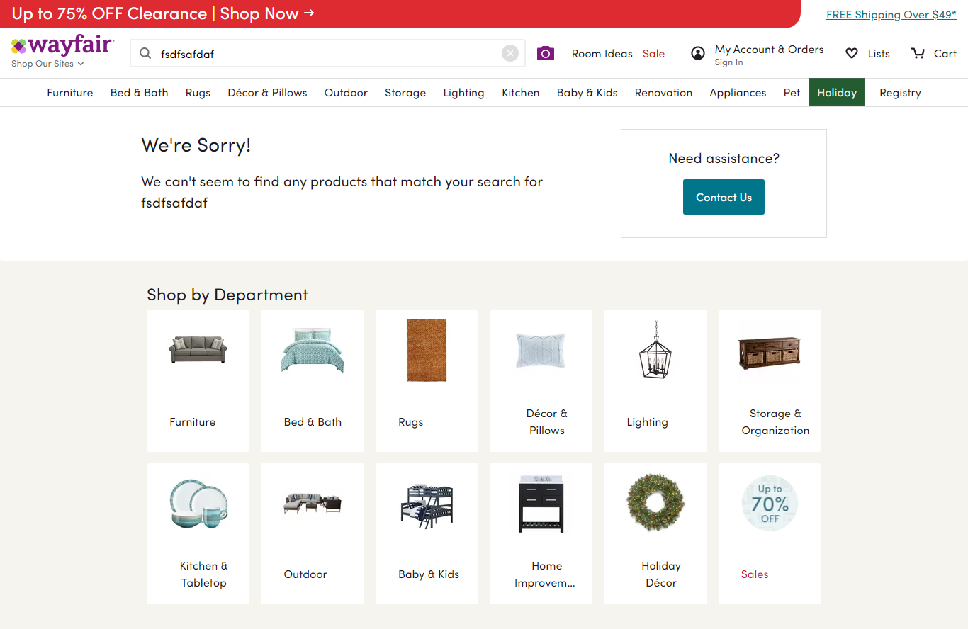Click the My Account profile icon

tap(698, 53)
